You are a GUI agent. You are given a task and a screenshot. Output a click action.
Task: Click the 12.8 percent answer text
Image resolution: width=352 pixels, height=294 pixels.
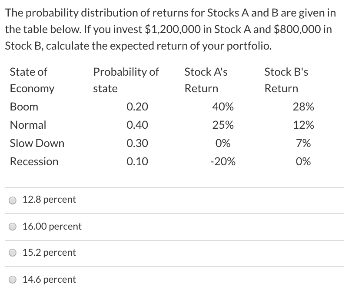(49, 200)
